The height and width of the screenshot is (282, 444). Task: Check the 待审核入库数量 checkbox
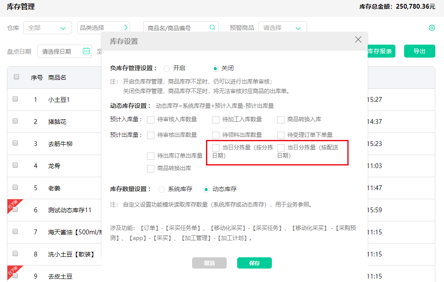(150, 120)
